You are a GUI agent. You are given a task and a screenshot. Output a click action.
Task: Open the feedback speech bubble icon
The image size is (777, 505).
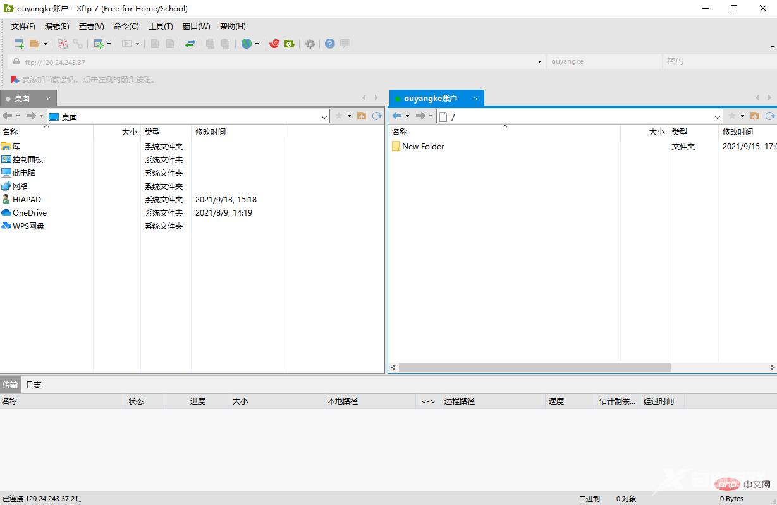344,44
